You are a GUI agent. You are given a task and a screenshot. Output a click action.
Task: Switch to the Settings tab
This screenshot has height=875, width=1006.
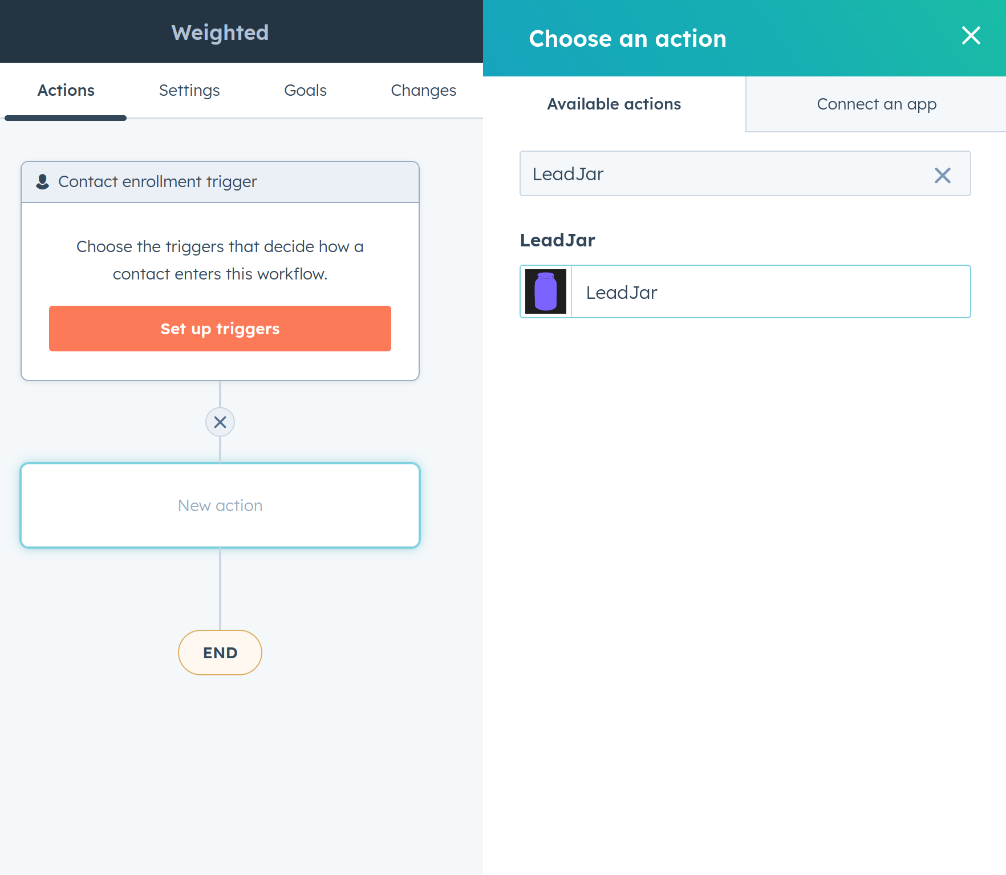189,90
